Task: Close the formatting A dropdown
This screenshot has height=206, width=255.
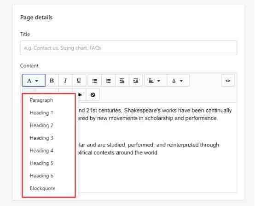Action: [x=34, y=81]
